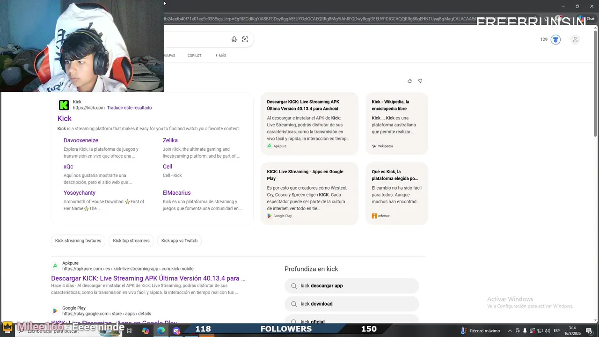
Task: Open KICK Apps en Google Play card
Action: pyautogui.click(x=309, y=193)
